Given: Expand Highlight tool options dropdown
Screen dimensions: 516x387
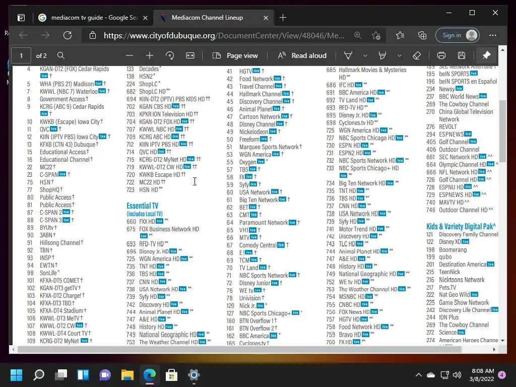Looking at the screenshot, I should 399,55.
